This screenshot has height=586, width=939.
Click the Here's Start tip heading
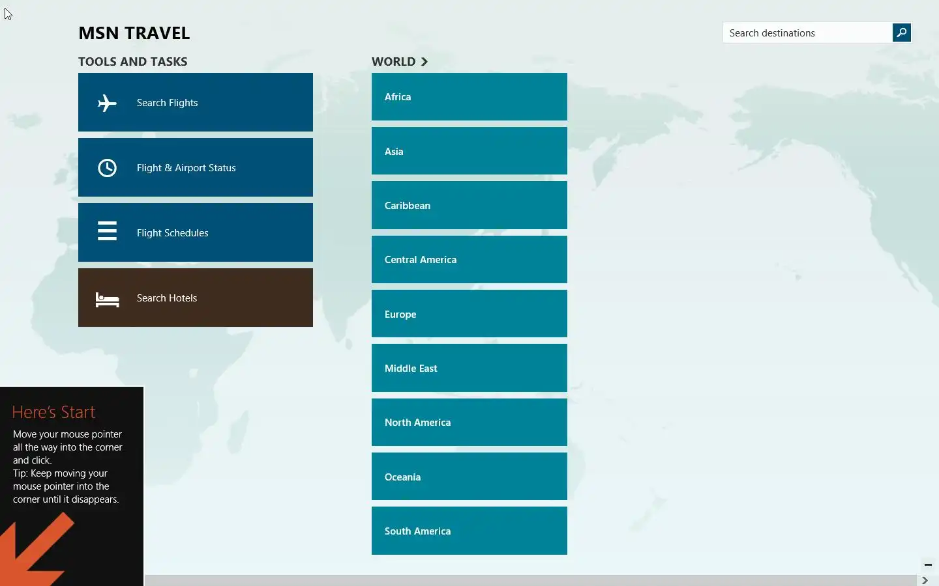(53, 412)
